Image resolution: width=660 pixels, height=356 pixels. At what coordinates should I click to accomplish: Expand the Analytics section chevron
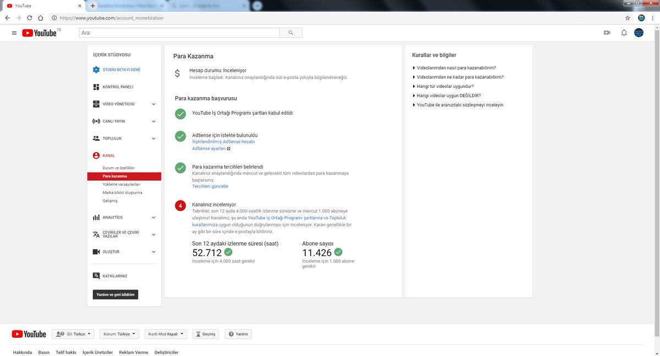coord(153,218)
